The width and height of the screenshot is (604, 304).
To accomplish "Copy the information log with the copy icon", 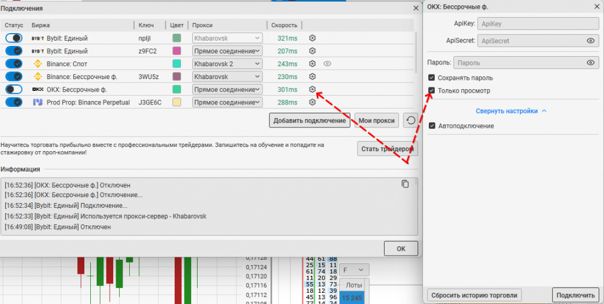I will click(405, 184).
